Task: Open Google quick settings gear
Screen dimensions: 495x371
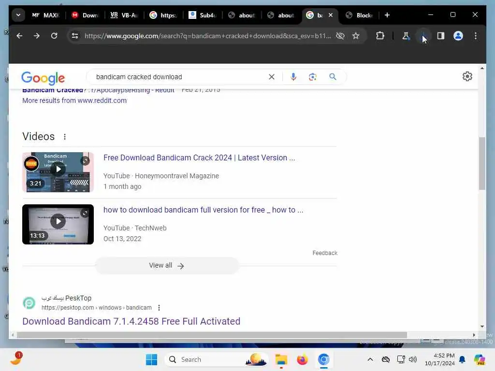Action: tap(467, 76)
